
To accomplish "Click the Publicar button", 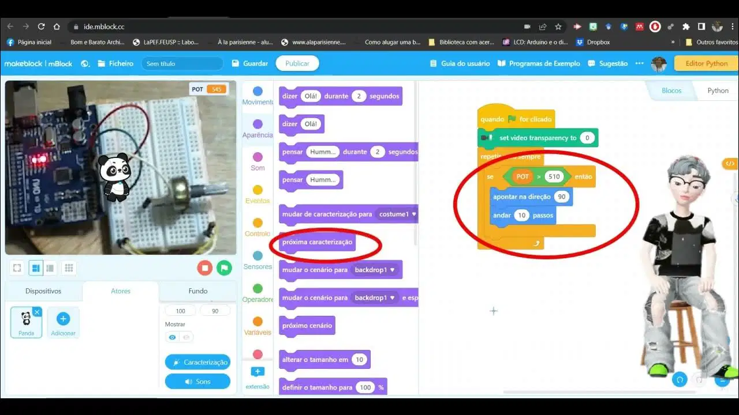I will 297,63.
